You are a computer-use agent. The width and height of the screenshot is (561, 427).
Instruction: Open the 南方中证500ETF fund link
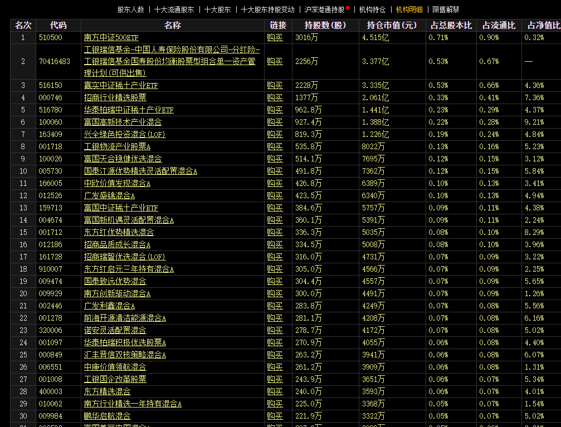[x=111, y=37]
